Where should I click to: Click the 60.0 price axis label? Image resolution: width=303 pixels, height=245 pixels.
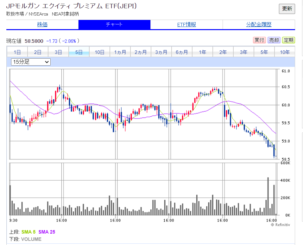286,105
